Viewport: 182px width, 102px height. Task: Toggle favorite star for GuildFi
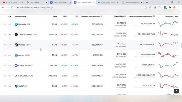[5, 86]
